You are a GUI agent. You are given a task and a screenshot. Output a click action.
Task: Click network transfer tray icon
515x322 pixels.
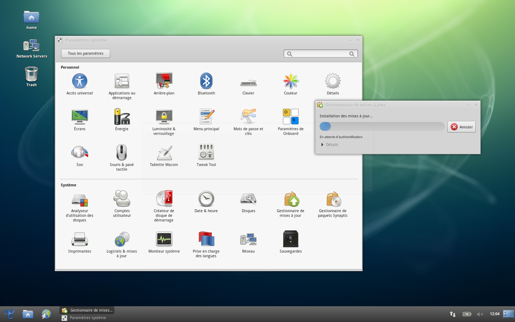point(453,314)
